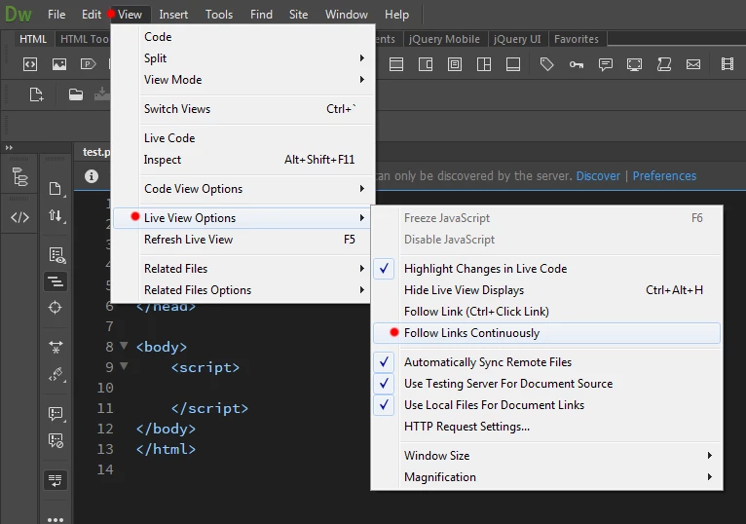The height and width of the screenshot is (524, 746).
Task: Expand the Related Files submenu
Action: pyautogui.click(x=243, y=269)
